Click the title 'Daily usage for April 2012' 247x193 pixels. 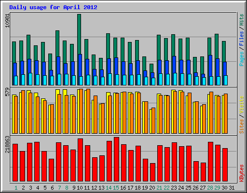click(53, 7)
